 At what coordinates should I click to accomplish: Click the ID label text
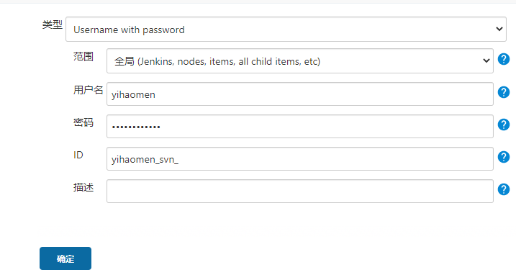tap(78, 155)
